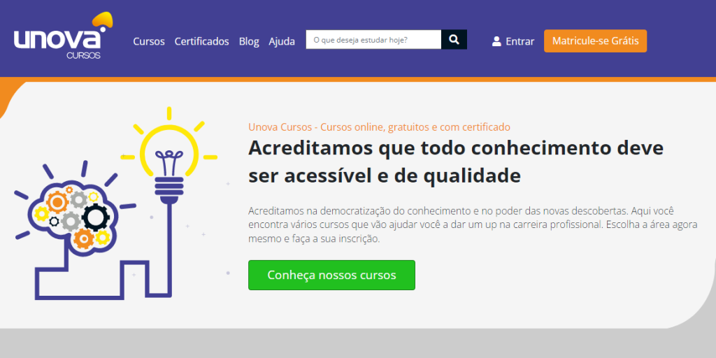Click the Unova Cursos logo

point(63,36)
